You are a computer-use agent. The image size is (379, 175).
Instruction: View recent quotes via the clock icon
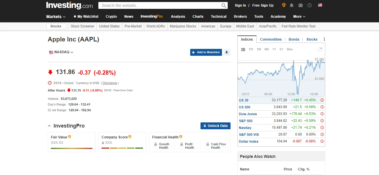pos(309,5)
